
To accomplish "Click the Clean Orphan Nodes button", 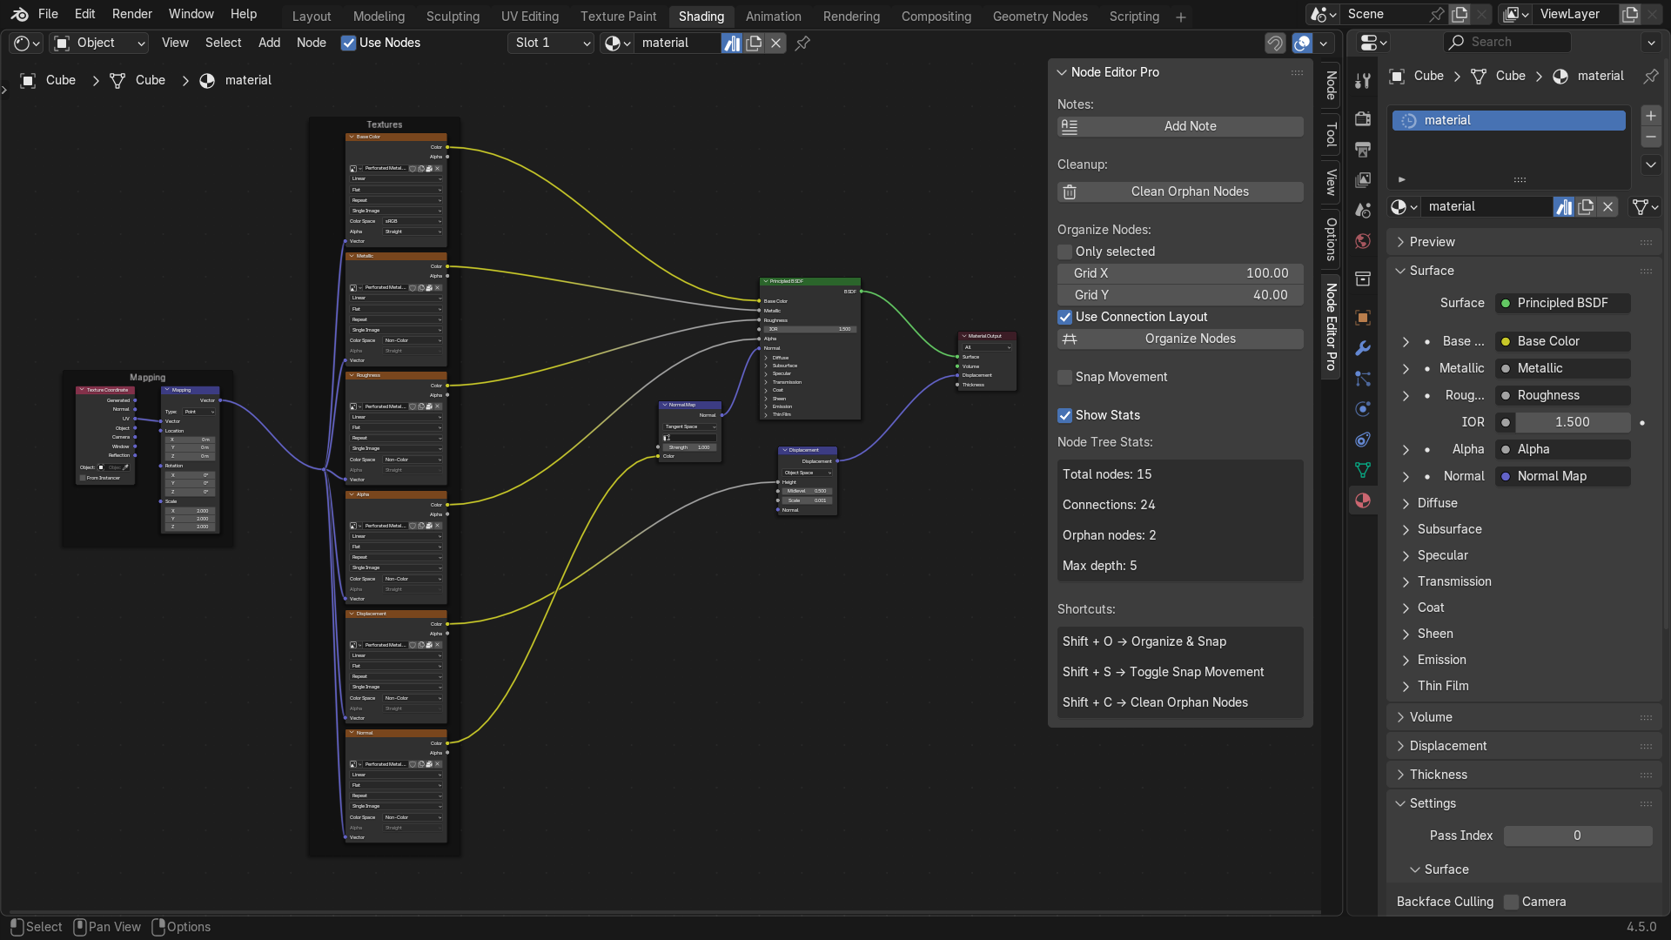I will (1180, 191).
